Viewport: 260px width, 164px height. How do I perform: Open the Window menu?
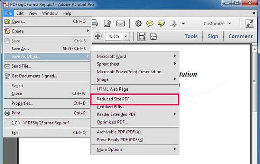tap(50, 13)
